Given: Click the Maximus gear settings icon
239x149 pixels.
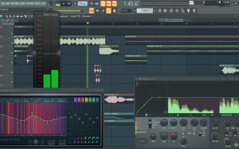Looking at the screenshot, I should coord(140,79).
